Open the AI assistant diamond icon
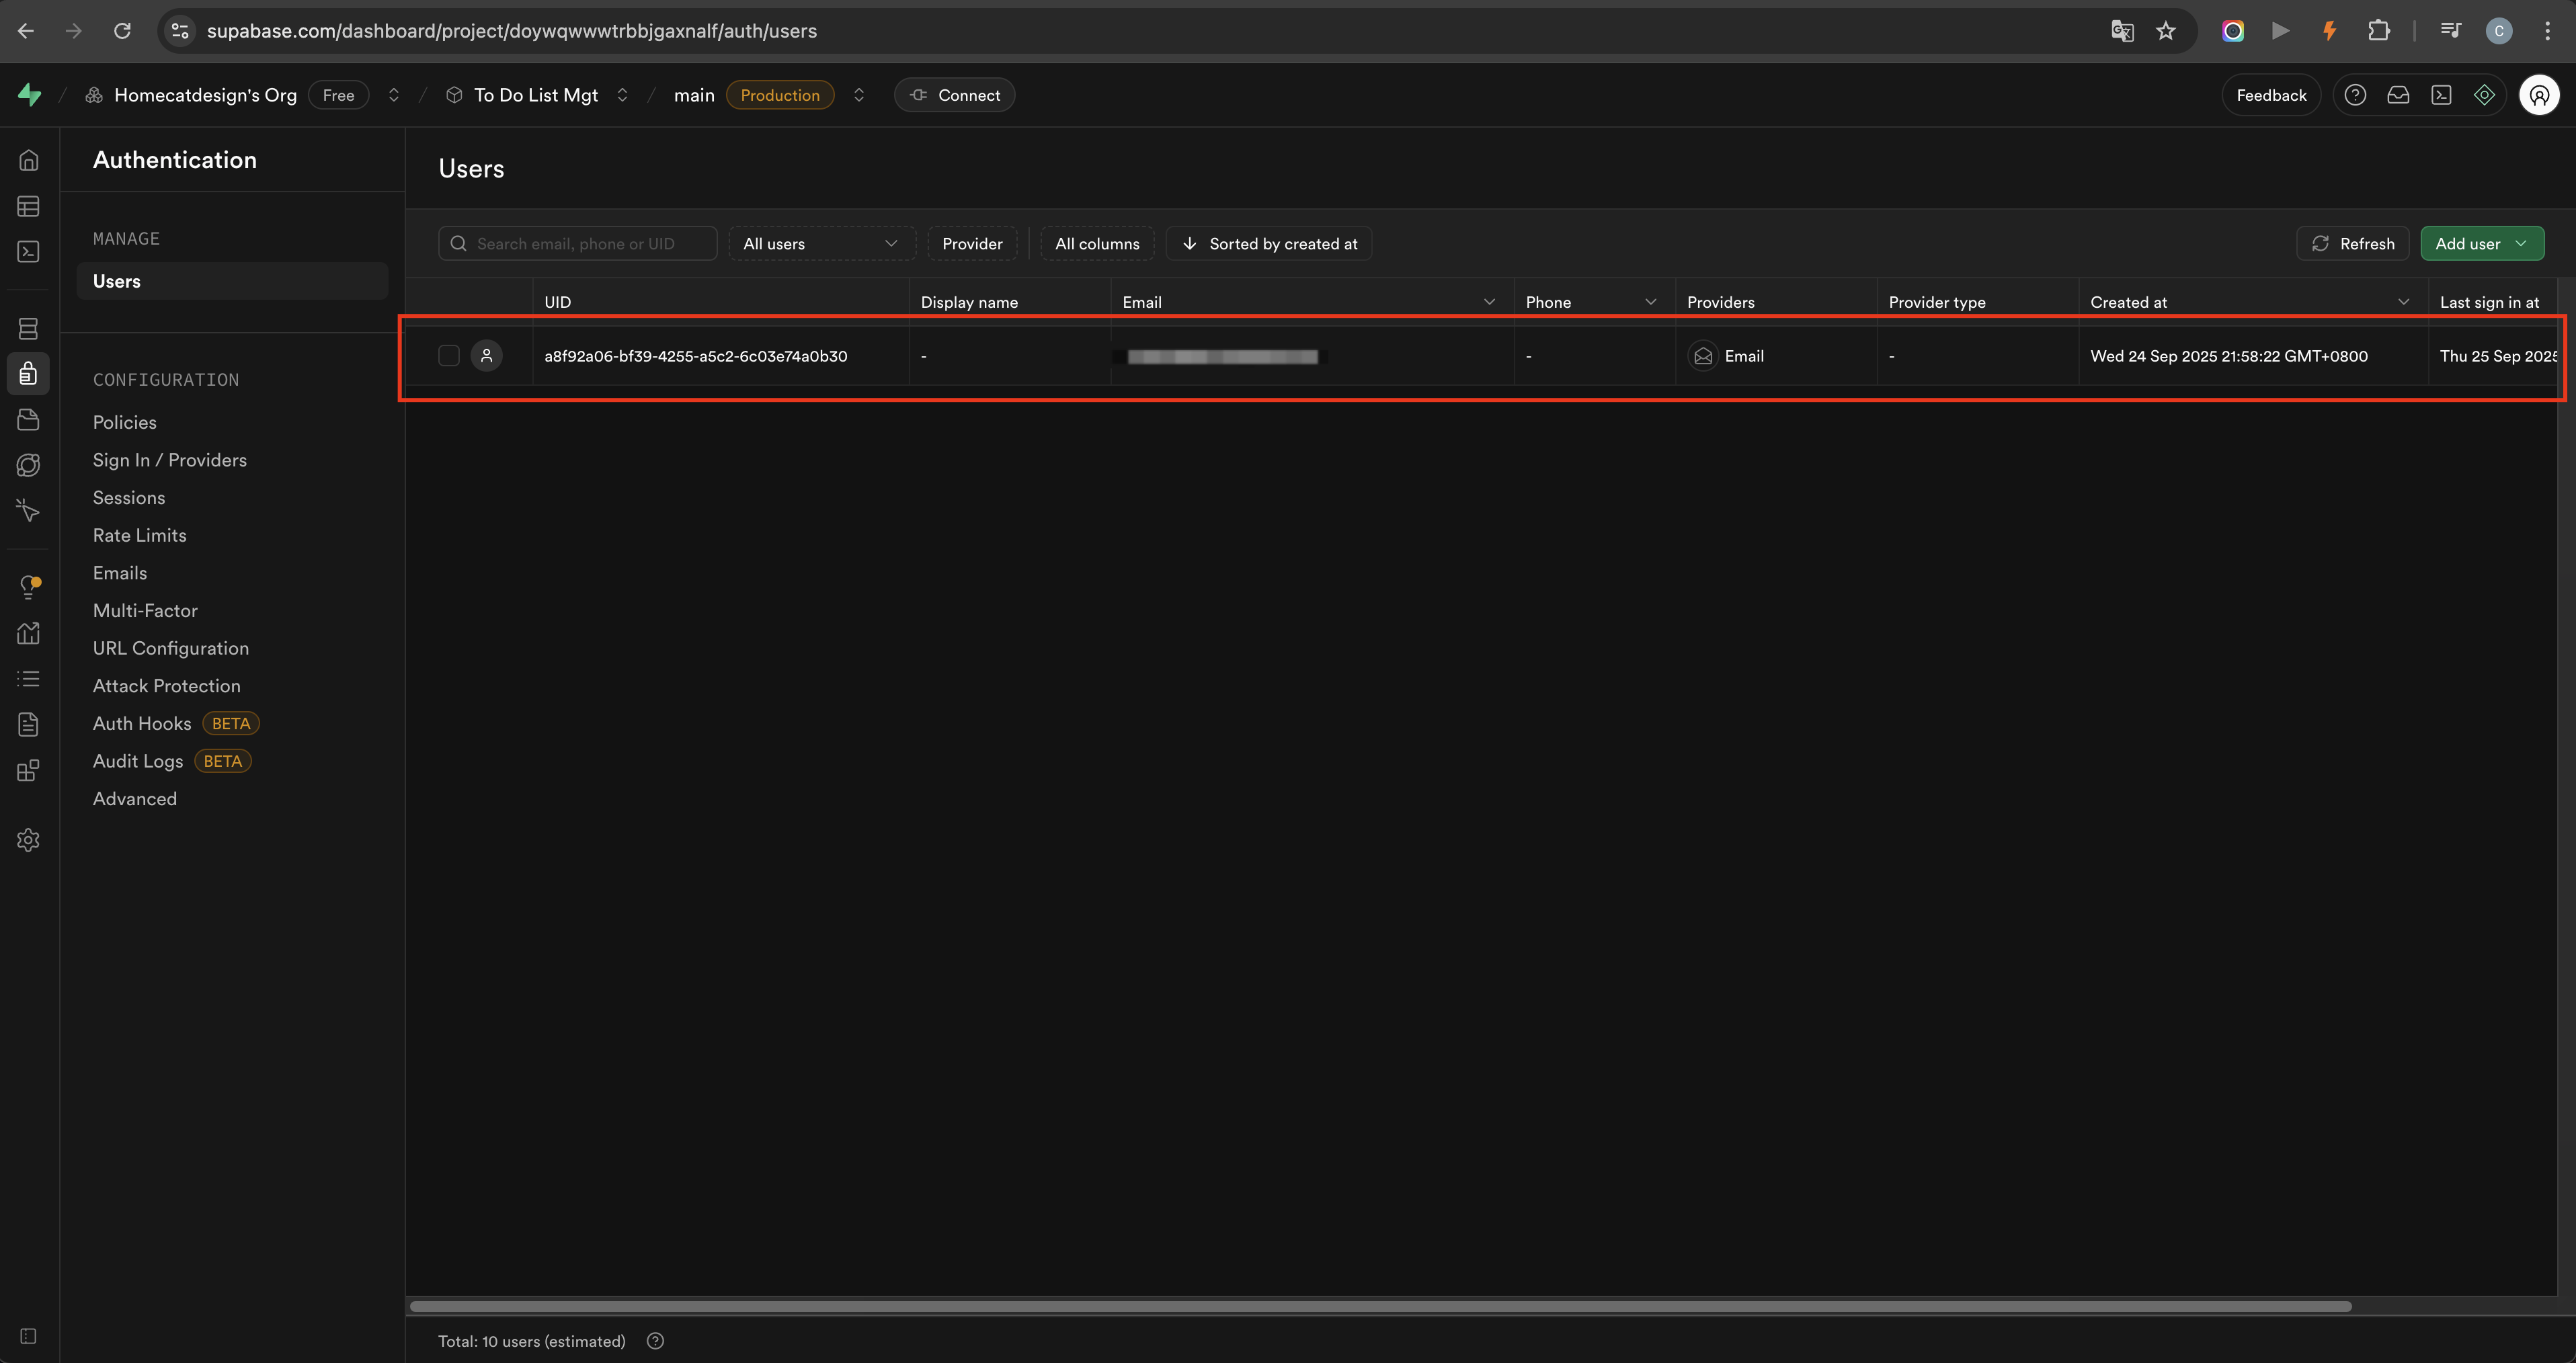This screenshot has height=1363, width=2576. click(x=2484, y=95)
